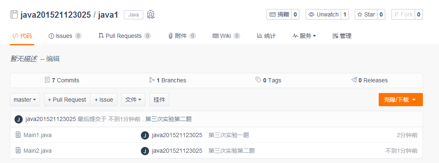Open commit message 第三次实验一题
439x163 pixels.
click(229, 135)
